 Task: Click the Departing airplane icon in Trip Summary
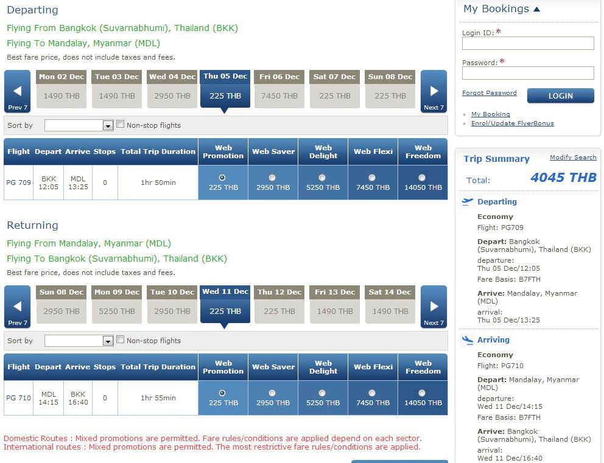[x=468, y=202]
